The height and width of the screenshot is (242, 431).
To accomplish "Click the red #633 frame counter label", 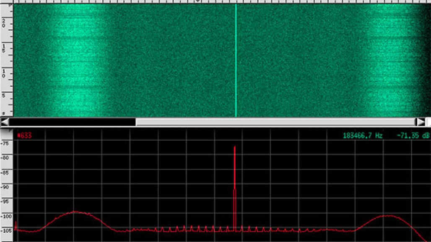I will [24, 135].
